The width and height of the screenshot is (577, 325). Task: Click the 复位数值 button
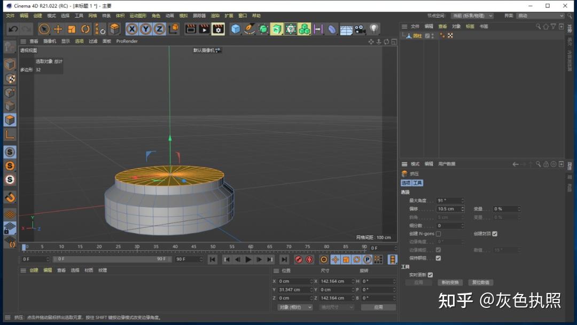click(481, 282)
